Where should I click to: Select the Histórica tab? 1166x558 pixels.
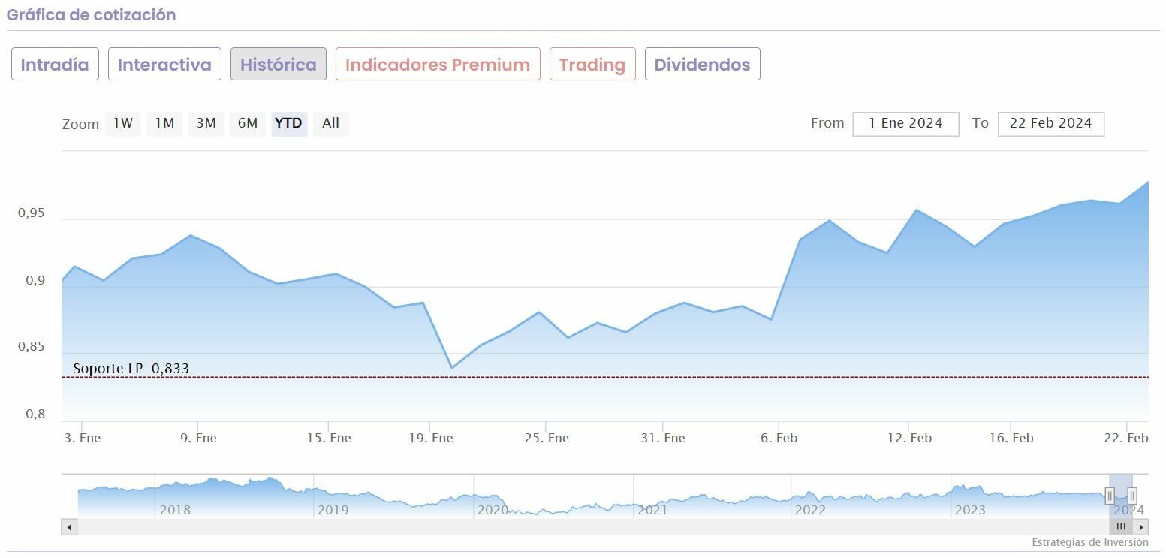coord(278,65)
